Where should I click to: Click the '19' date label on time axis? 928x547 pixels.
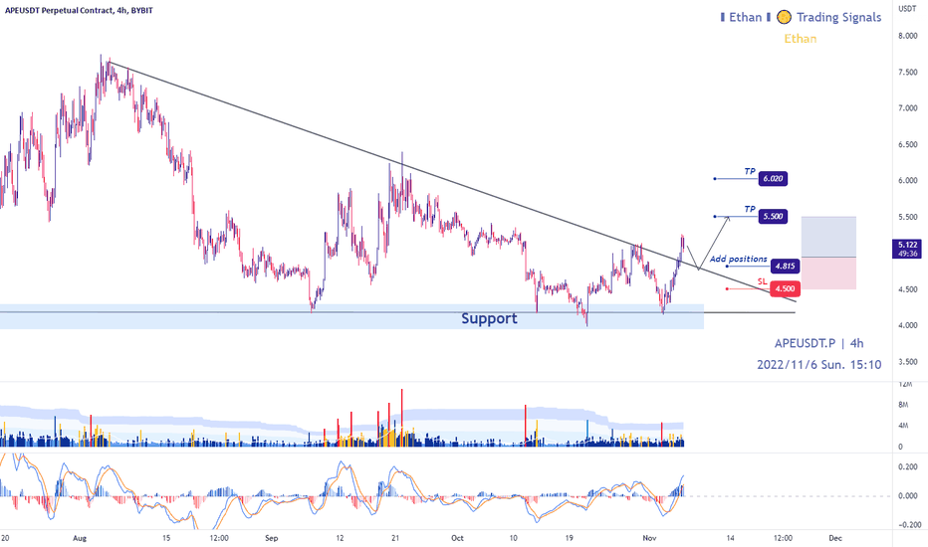(569, 539)
